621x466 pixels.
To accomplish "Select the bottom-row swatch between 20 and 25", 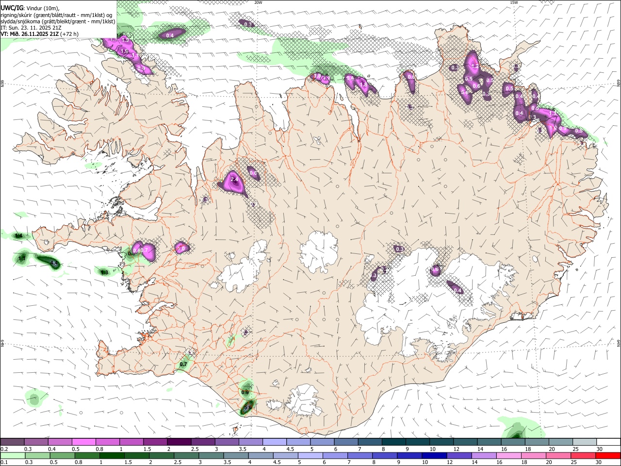I will pos(558,455).
